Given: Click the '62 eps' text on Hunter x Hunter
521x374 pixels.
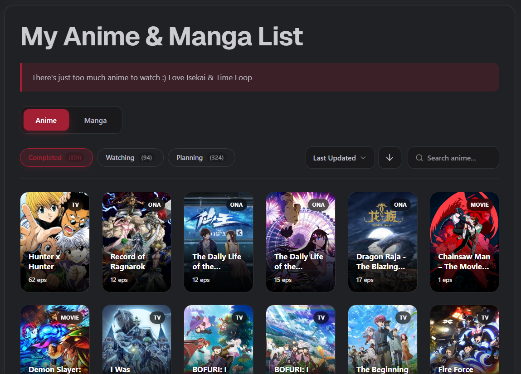Looking at the screenshot, I should [38, 280].
